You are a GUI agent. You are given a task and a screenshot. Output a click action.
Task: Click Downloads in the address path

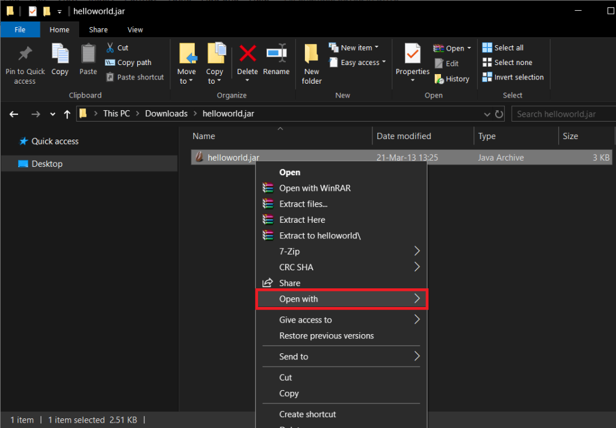point(166,114)
